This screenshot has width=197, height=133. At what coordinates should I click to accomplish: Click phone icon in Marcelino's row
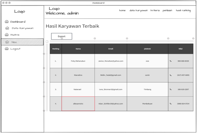point(171,75)
